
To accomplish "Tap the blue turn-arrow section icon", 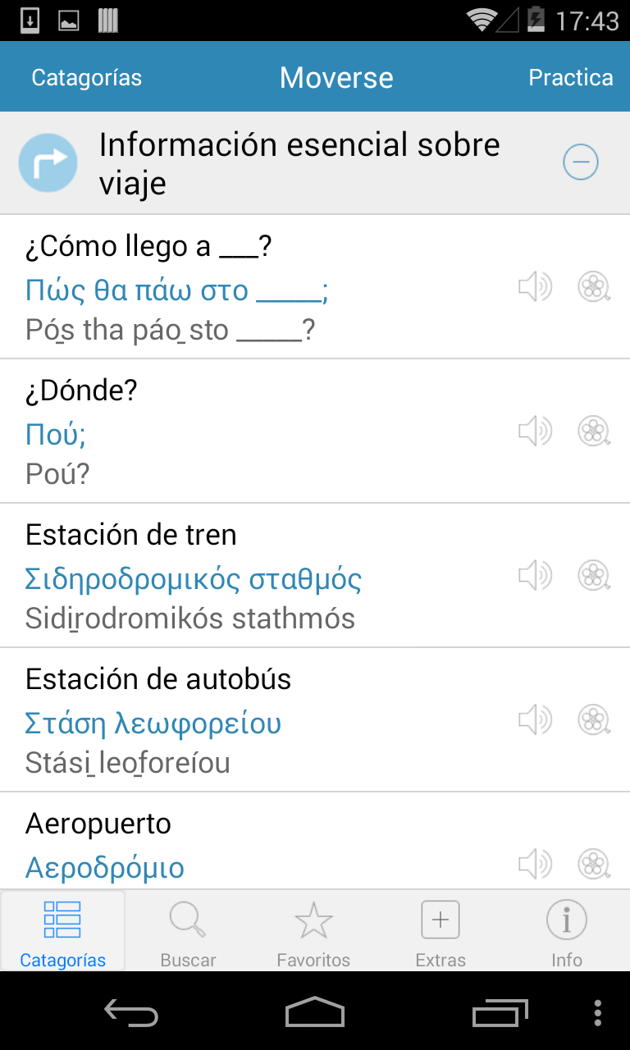I will pos(48,162).
